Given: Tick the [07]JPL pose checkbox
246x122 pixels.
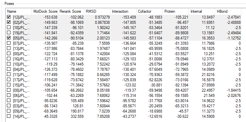Looking at the screenshot, I should [9, 43].
